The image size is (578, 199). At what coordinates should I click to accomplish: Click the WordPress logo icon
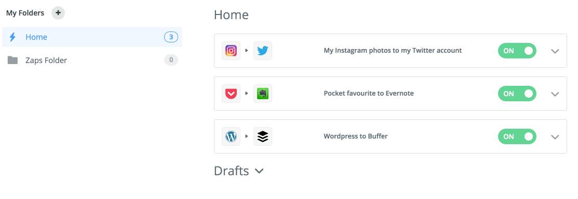pos(231,136)
